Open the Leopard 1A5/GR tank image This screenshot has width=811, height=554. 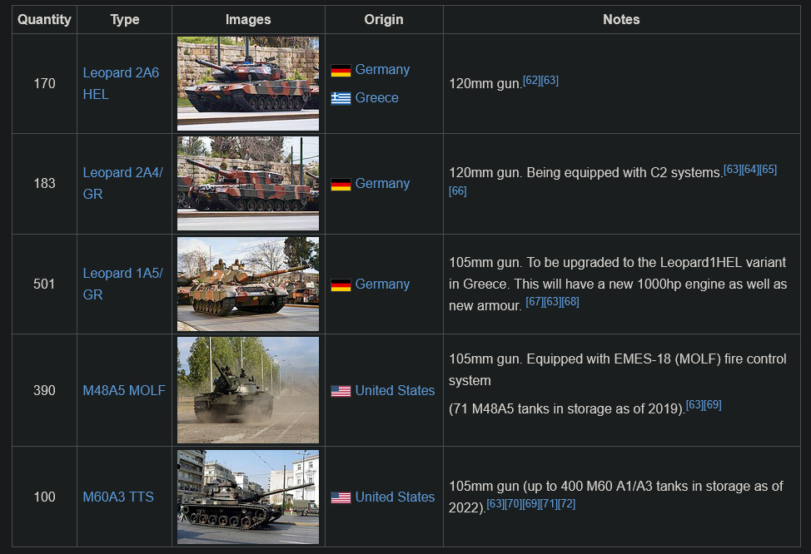pyautogui.click(x=248, y=284)
